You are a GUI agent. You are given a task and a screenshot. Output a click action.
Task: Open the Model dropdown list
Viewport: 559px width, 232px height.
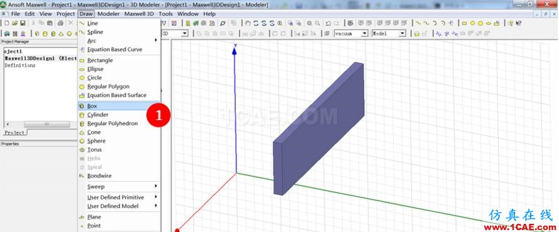[389, 33]
